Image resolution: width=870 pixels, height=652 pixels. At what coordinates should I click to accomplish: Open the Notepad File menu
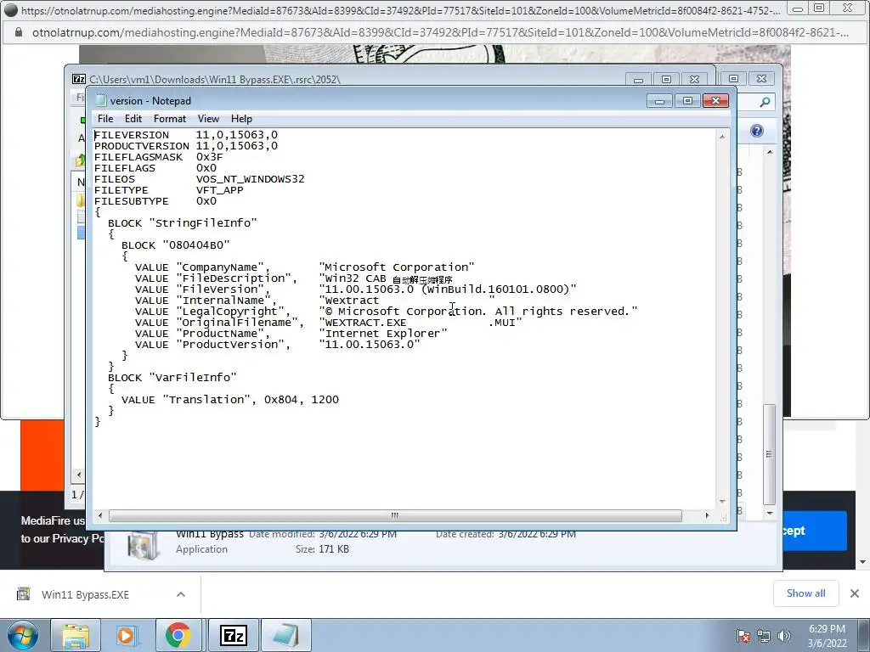point(105,119)
